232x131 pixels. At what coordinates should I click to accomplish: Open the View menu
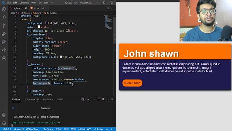pyautogui.click(x=34, y=3)
